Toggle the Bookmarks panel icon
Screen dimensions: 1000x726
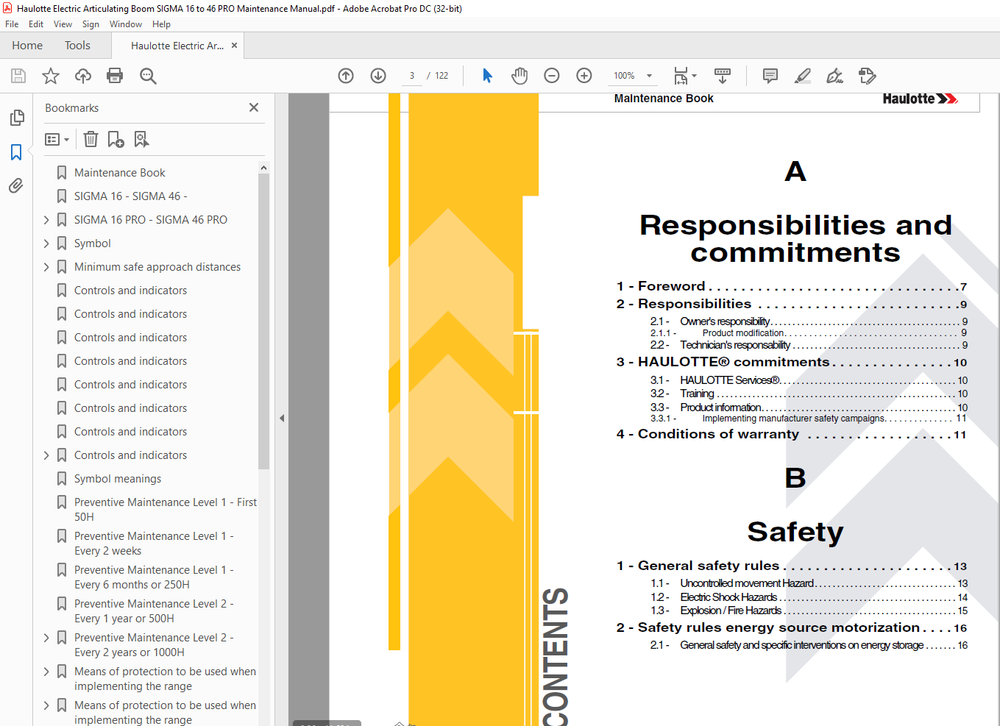click(x=16, y=152)
